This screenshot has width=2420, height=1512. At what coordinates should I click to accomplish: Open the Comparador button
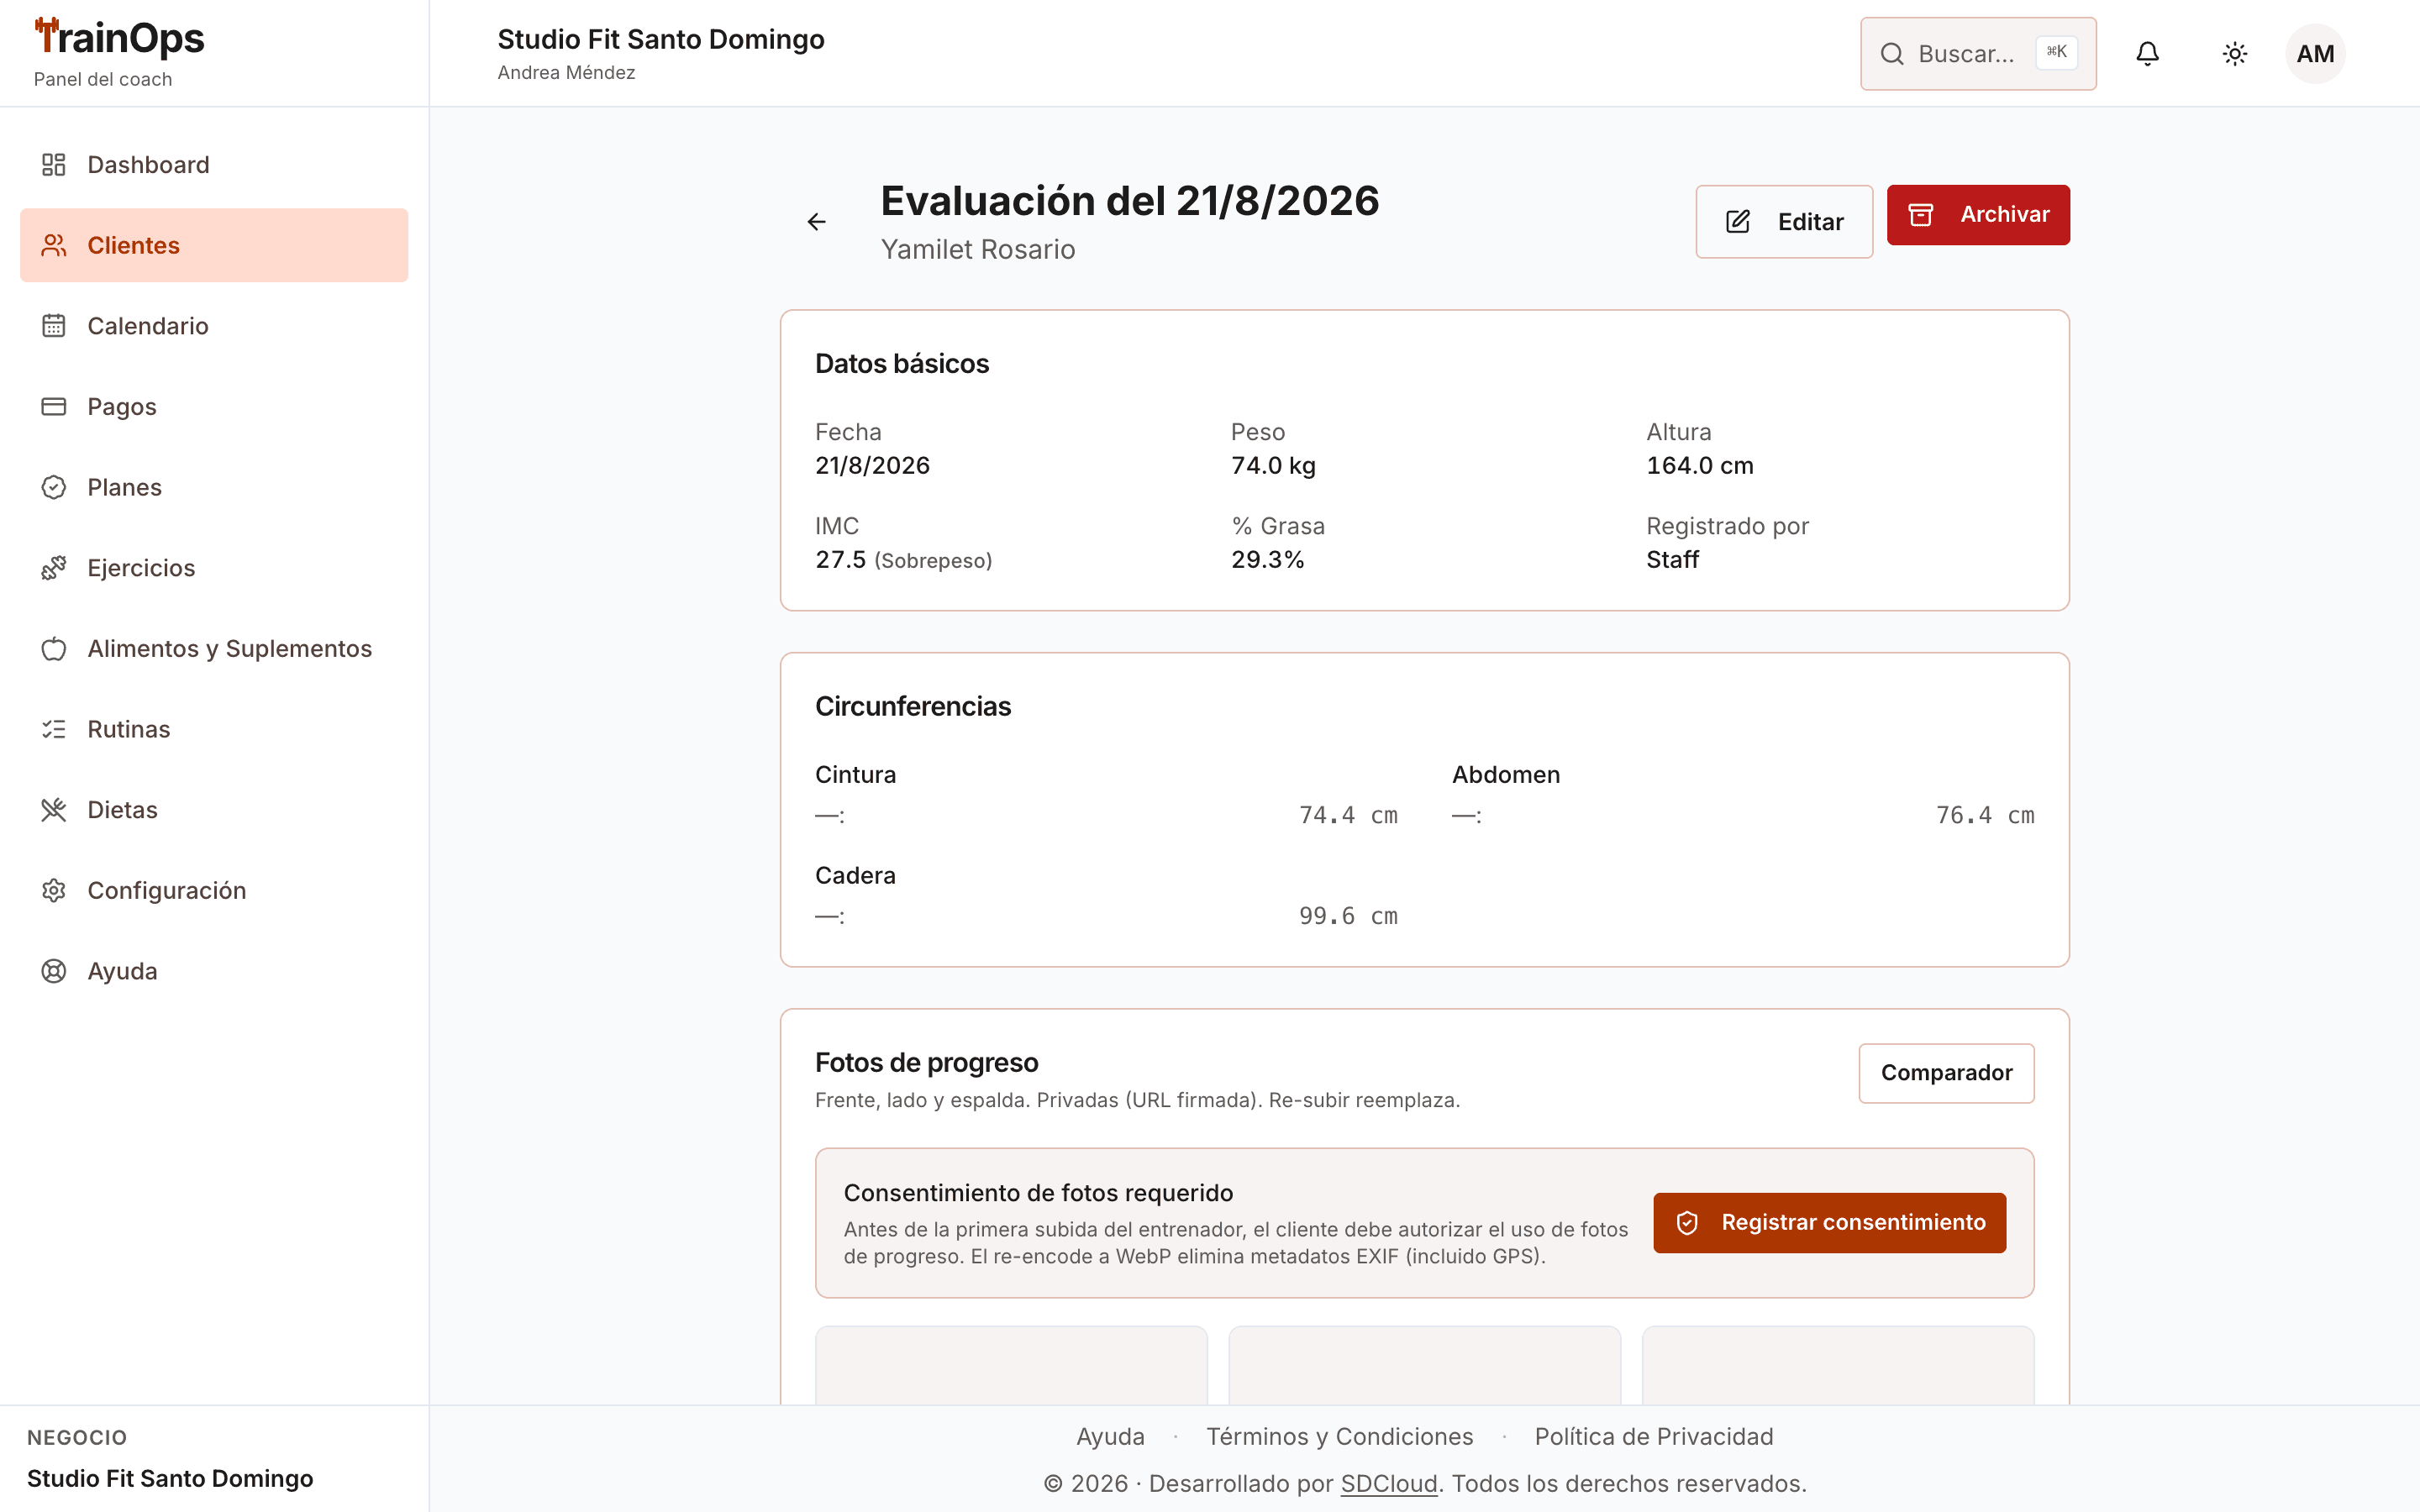(x=1946, y=1073)
